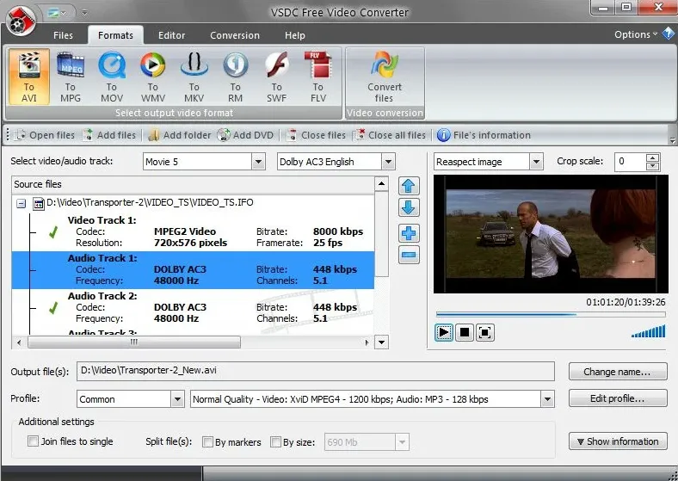
Task: Select the To SWF Flash format
Action: click(x=277, y=77)
